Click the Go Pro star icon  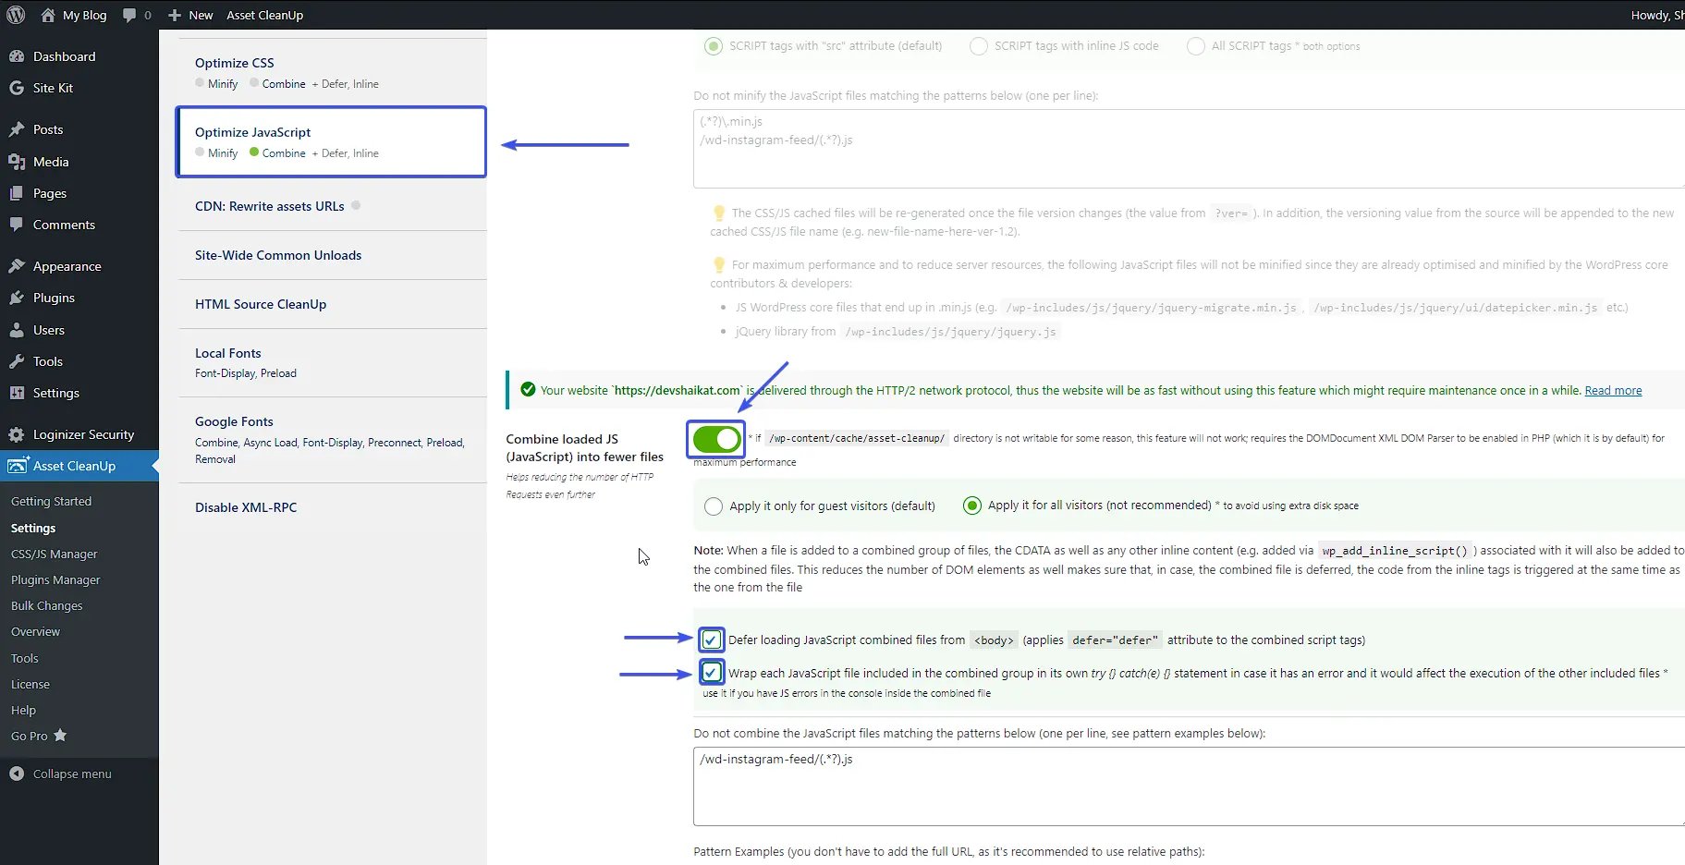click(60, 736)
